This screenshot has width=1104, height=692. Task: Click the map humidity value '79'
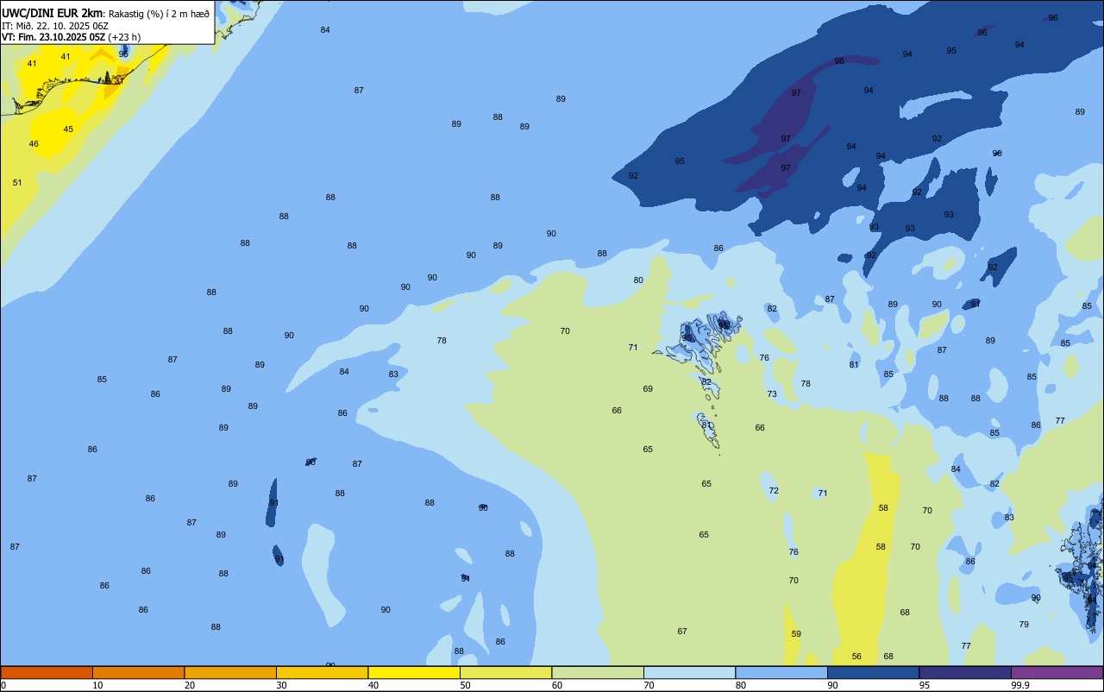pos(1024,625)
